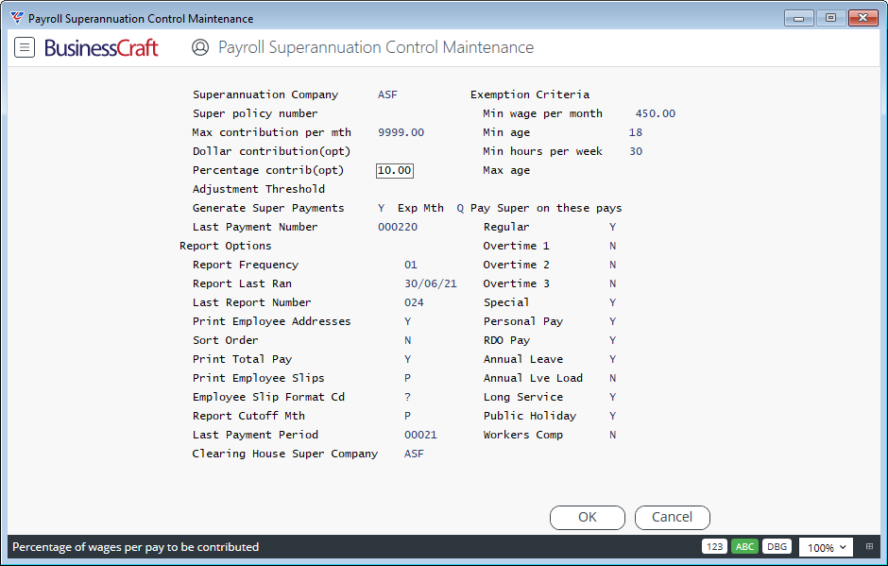888x566 pixels.
Task: Click the Cancel button
Action: (x=673, y=517)
